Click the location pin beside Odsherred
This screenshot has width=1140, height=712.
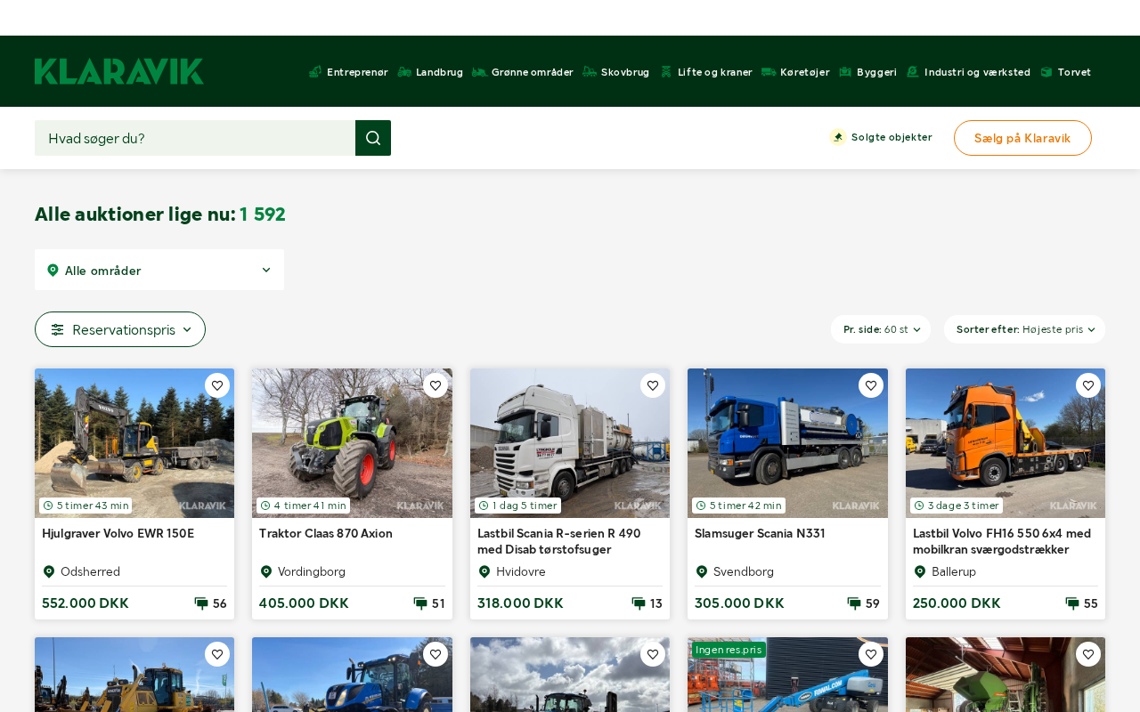pos(49,571)
